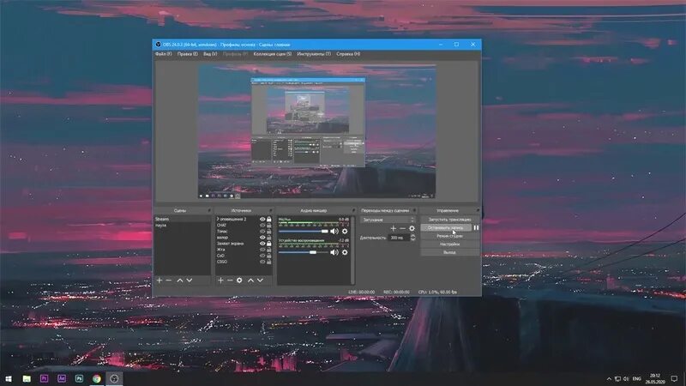The width and height of the screenshot is (686, 386).
Task: Remove selected scene with the minus icon in Сцены panel
Action: [169, 280]
